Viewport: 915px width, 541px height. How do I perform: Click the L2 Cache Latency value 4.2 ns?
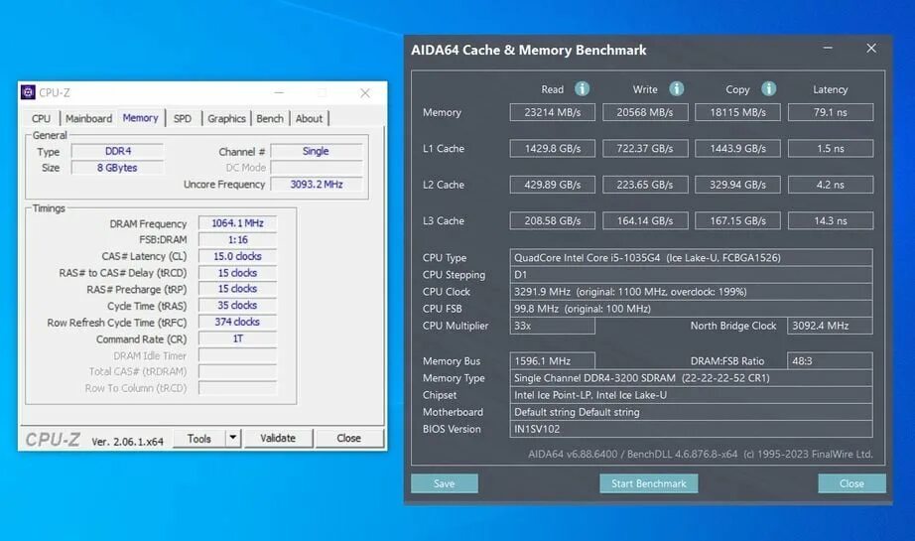(x=831, y=185)
